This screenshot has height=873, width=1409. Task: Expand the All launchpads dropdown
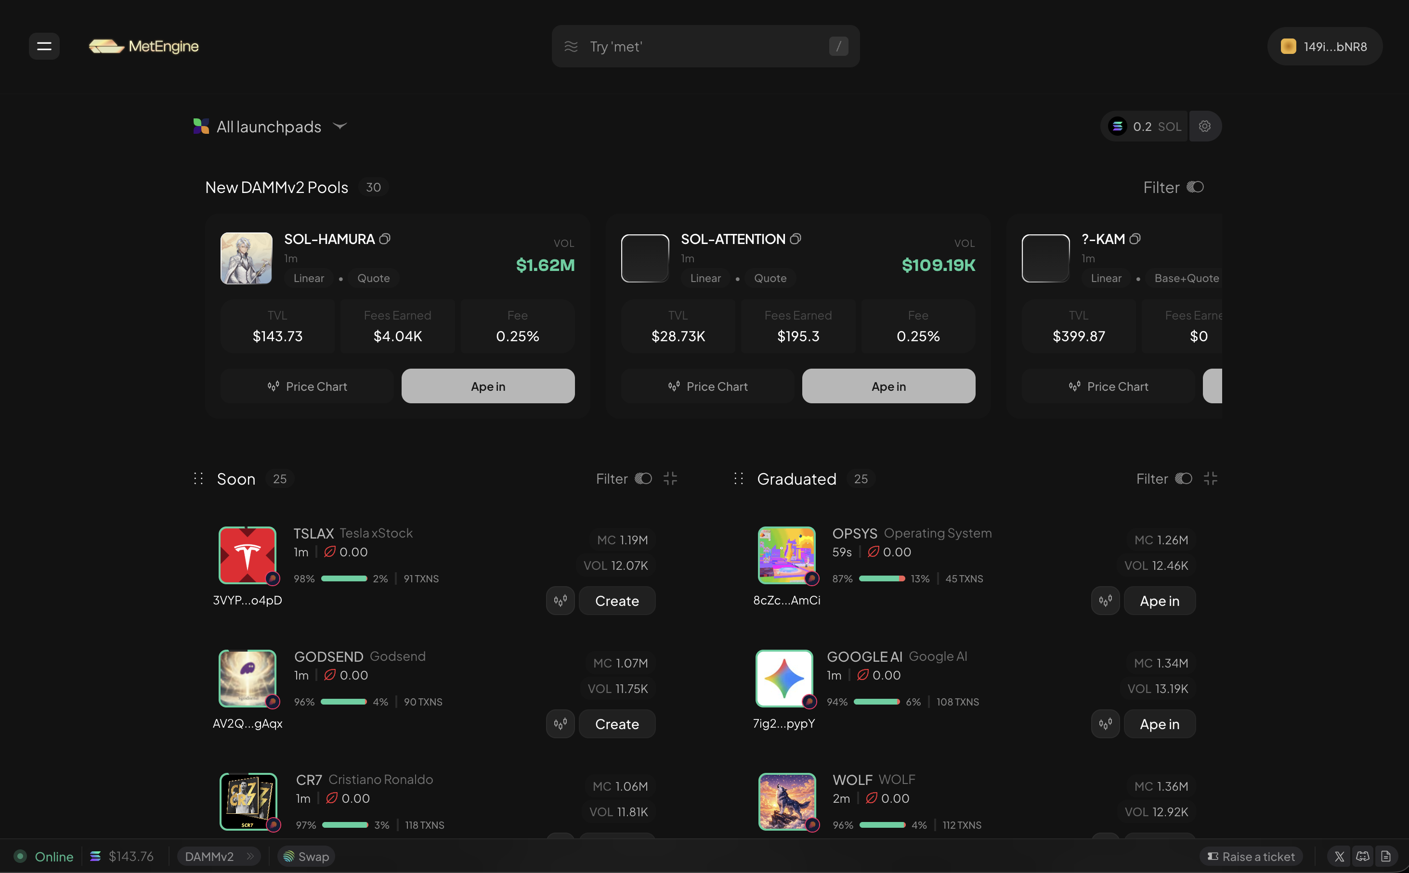point(270,127)
